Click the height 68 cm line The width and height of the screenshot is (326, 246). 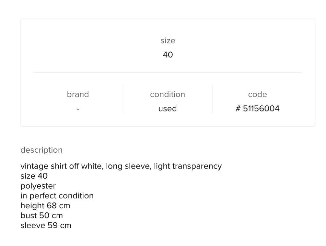pos(45,206)
